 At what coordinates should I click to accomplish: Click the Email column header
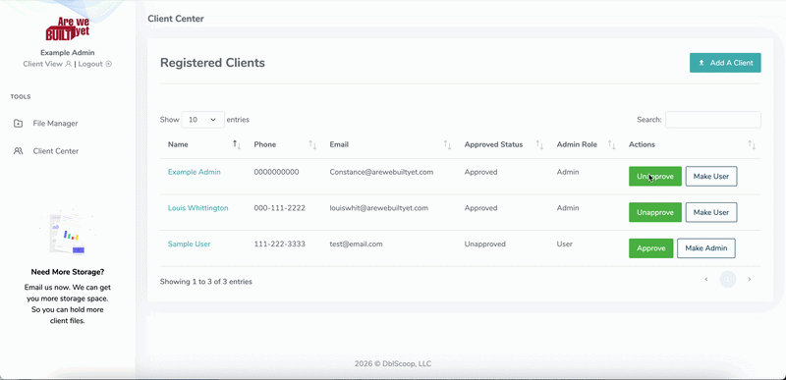(339, 144)
